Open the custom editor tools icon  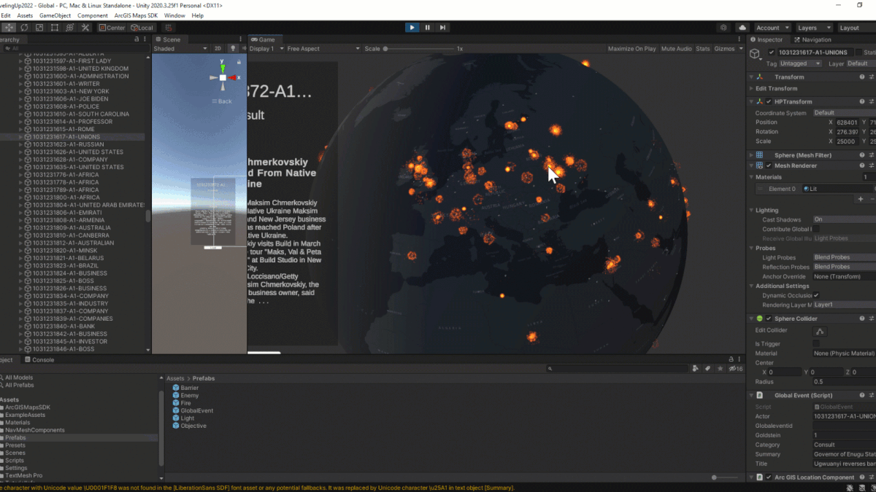pyautogui.click(x=85, y=28)
